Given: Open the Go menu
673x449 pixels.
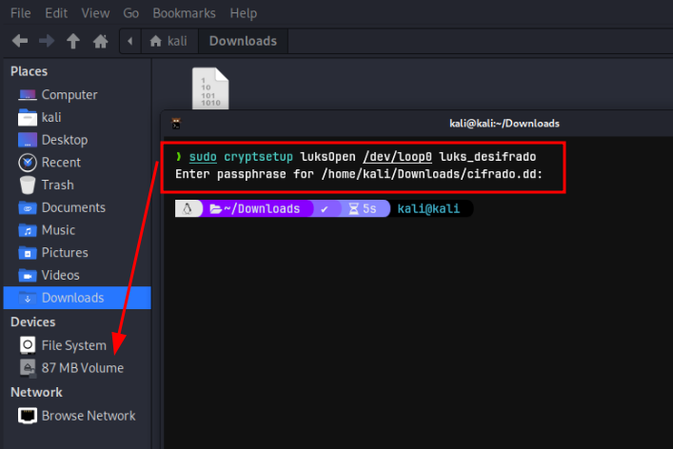Looking at the screenshot, I should 131,13.
